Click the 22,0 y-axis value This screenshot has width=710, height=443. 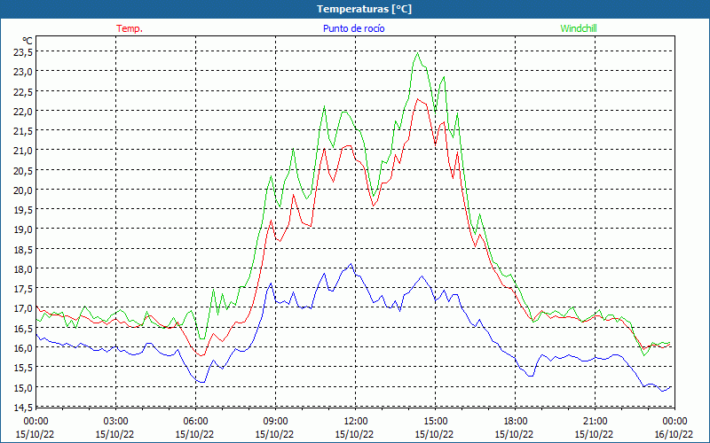coord(23,111)
